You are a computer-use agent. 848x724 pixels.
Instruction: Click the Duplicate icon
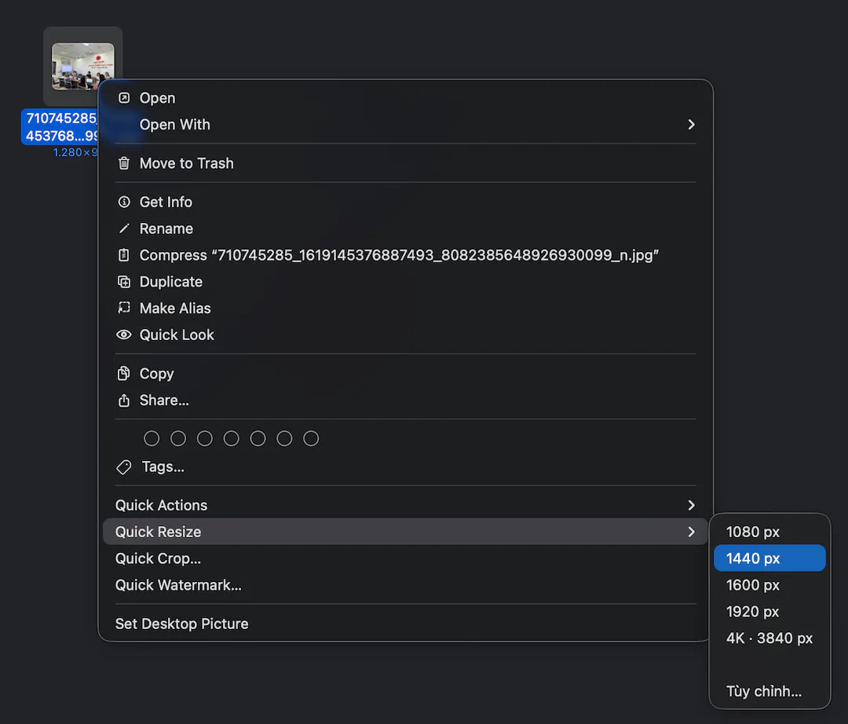pos(124,282)
